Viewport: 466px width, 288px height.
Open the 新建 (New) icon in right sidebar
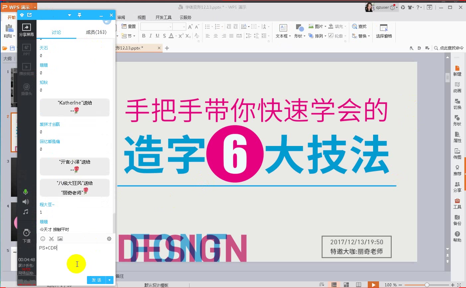(457, 71)
